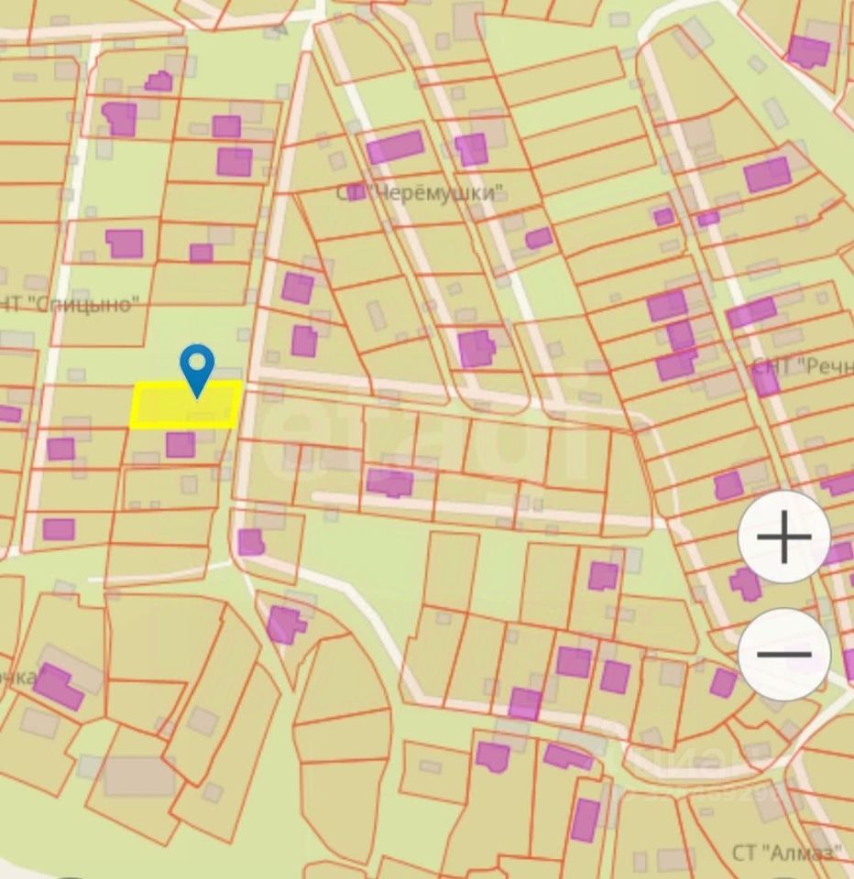The height and width of the screenshot is (879, 854).
Task: Zoom out with the minus button
Action: (783, 654)
